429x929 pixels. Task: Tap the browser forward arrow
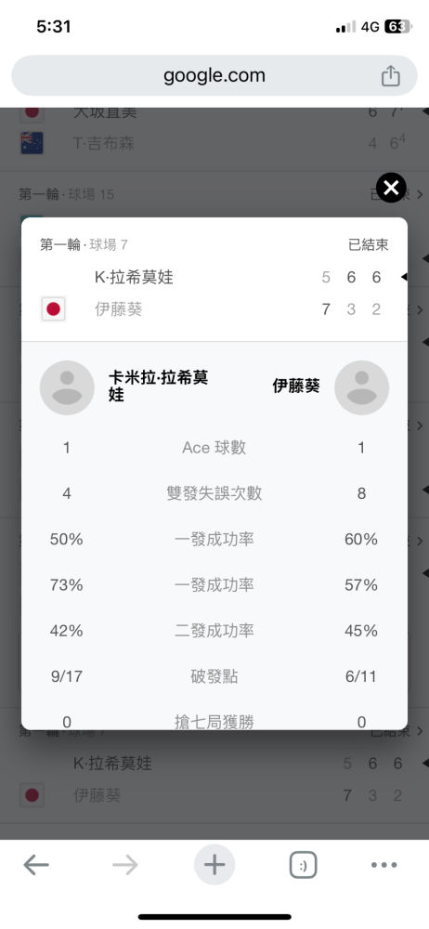(125, 866)
